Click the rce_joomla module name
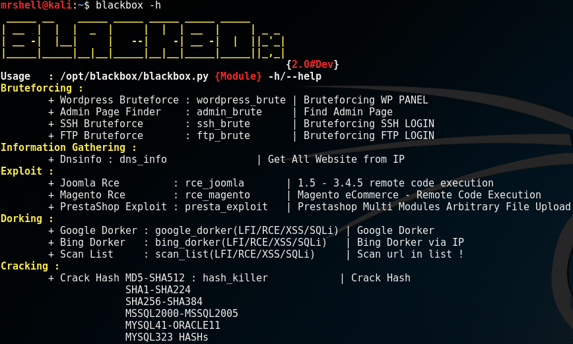The image size is (573, 344). coord(215,183)
